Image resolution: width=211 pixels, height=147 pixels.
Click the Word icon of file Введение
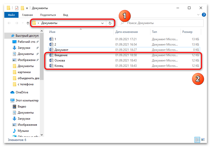click(51, 55)
